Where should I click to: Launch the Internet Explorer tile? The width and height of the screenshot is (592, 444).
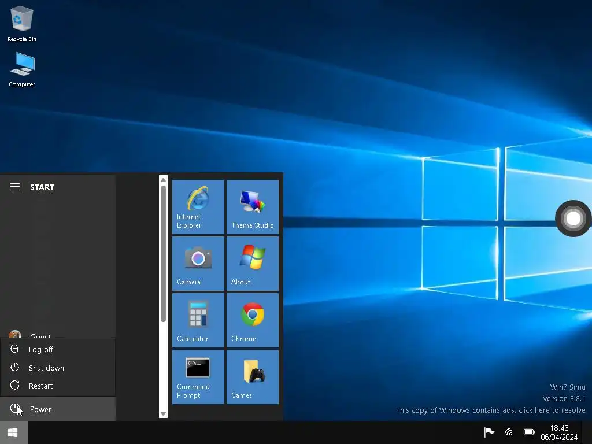click(198, 207)
